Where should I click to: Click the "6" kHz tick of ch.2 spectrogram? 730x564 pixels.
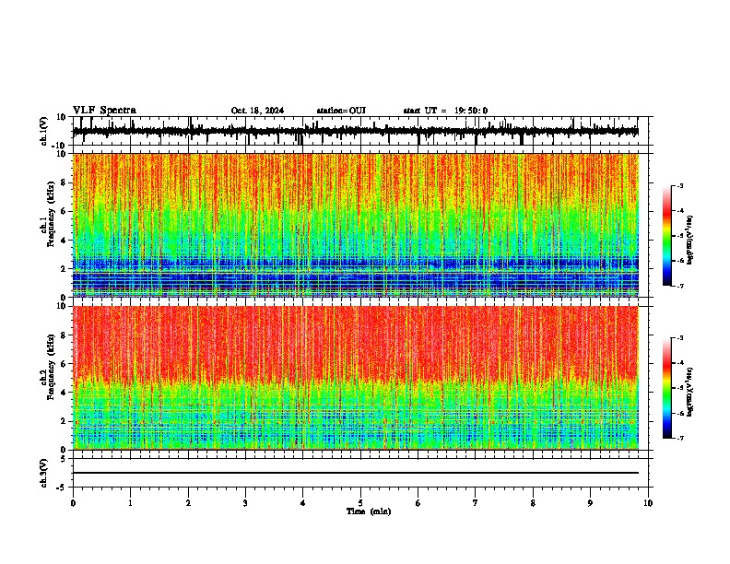[65, 364]
